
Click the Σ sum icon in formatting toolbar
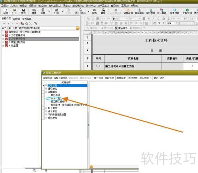tap(160, 23)
